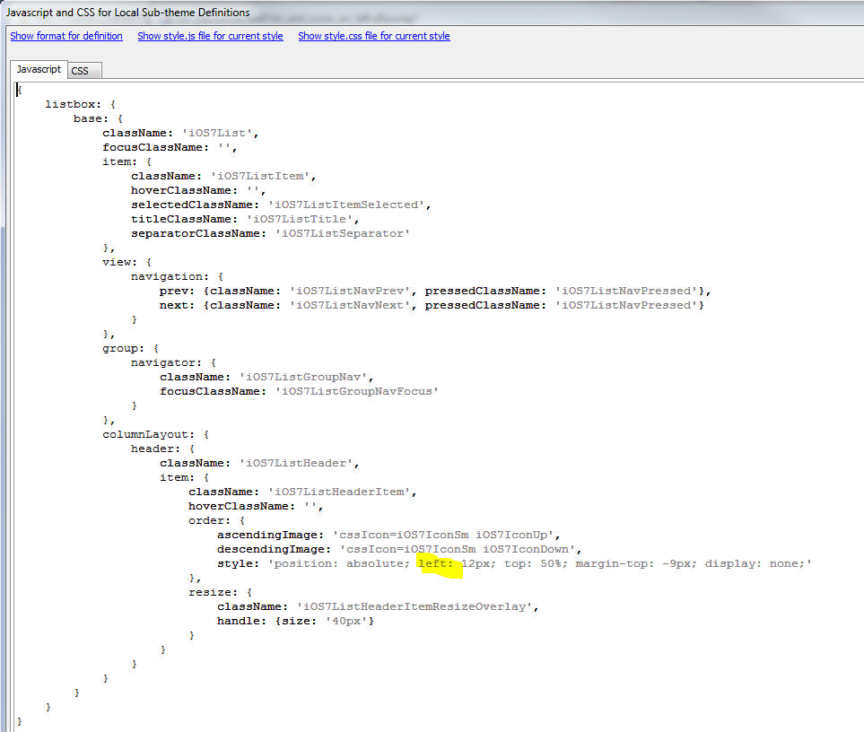Viewport: 864px width, 732px height.
Task: Click the separatorClassName 'iOS7ListSeparator' line
Action: 270,233
